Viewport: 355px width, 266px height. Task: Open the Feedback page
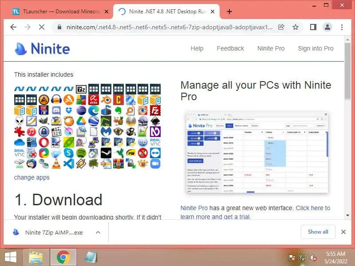(x=230, y=48)
